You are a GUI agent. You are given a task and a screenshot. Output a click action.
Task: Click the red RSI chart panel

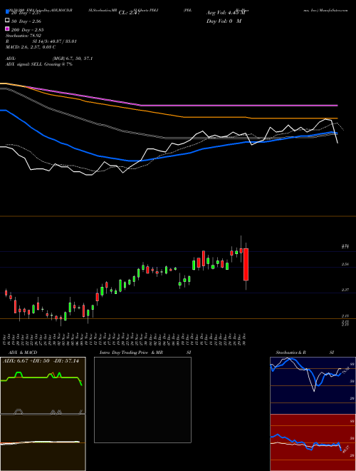click(313, 442)
